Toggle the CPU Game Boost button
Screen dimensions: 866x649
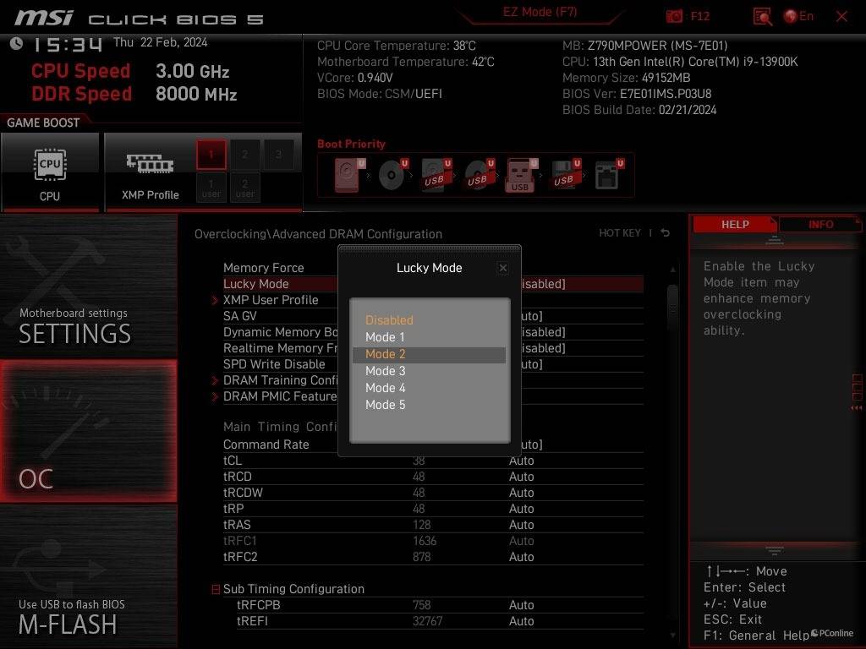click(x=50, y=172)
